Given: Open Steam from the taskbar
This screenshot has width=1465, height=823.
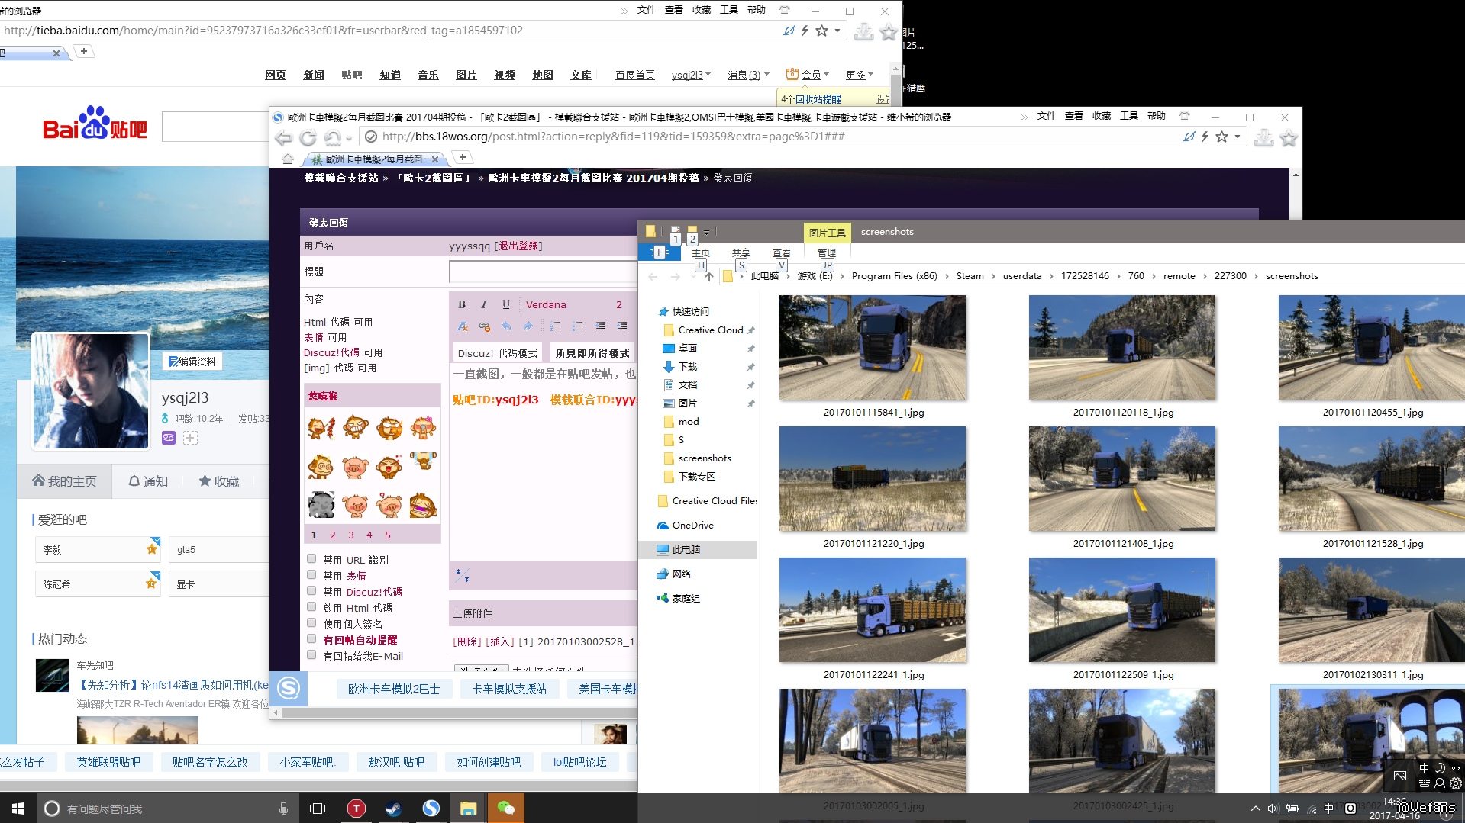Looking at the screenshot, I should coord(394,809).
